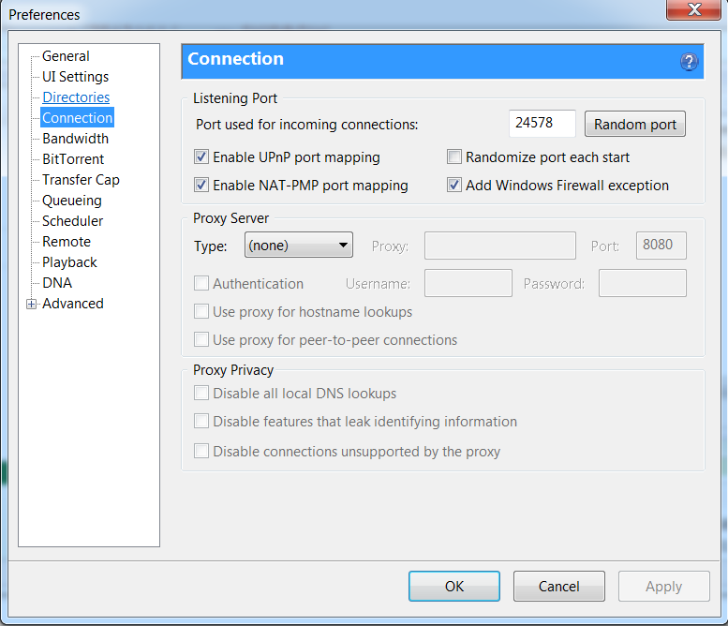
Task: Open the proxy Type dropdown
Action: click(x=298, y=246)
